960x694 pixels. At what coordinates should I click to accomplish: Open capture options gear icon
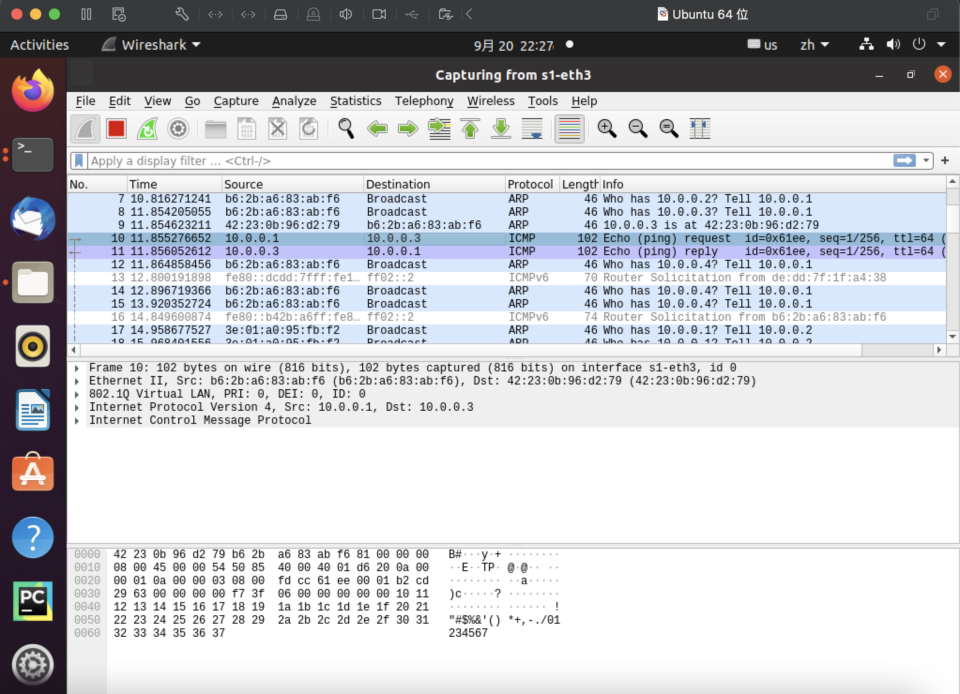coord(178,128)
